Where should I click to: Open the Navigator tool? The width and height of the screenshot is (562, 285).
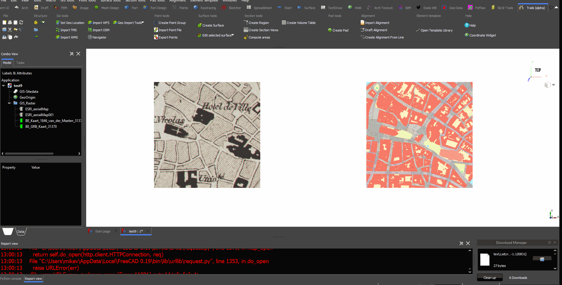point(97,37)
